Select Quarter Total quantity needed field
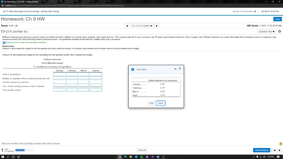Image resolution: width=283 pixels, height=159 pixels. pyautogui.click(x=96, y=90)
